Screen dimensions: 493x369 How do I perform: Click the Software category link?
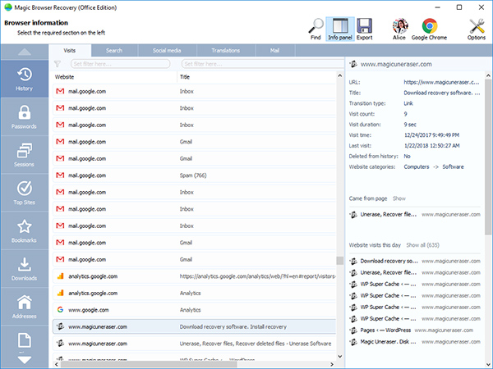pos(453,167)
